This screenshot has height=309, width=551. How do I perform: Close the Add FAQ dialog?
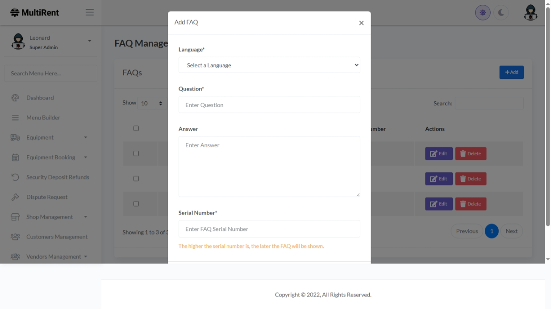(x=361, y=23)
